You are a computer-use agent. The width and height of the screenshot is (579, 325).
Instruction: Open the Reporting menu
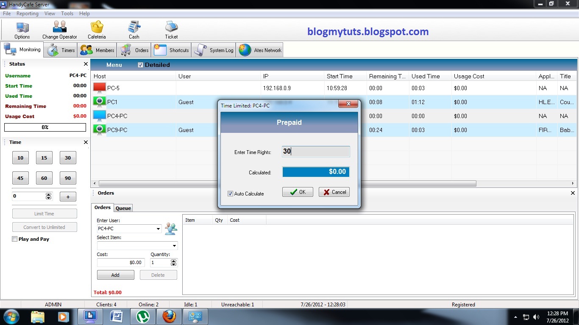coord(28,14)
